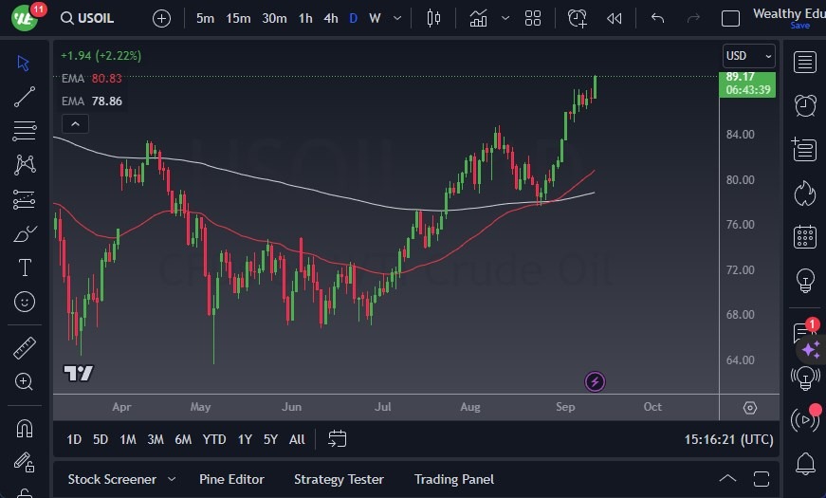Switch to the Strategy Tester tab

[339, 479]
